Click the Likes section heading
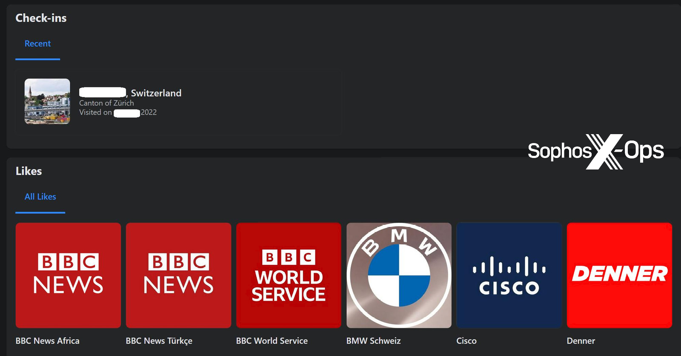The width and height of the screenshot is (681, 356). click(x=29, y=171)
